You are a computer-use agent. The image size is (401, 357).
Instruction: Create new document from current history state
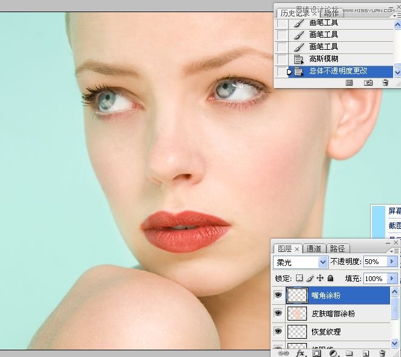pos(349,83)
